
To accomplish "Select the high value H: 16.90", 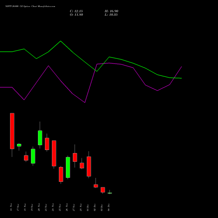I will point(112,11).
